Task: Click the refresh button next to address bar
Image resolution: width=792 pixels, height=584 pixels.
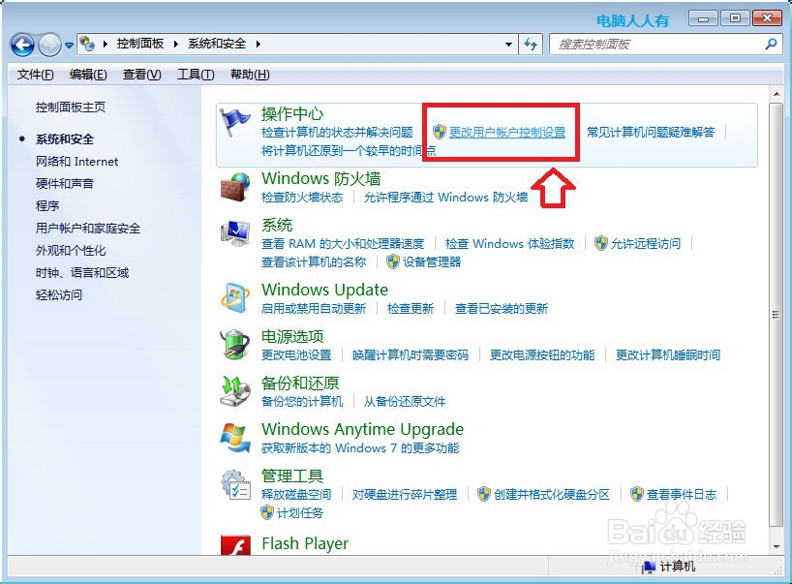Action: coord(531,44)
